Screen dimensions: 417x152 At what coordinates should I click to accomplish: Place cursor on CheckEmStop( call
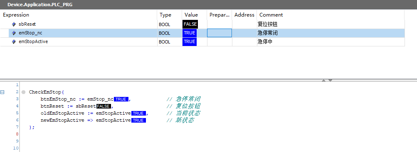(x=47, y=92)
